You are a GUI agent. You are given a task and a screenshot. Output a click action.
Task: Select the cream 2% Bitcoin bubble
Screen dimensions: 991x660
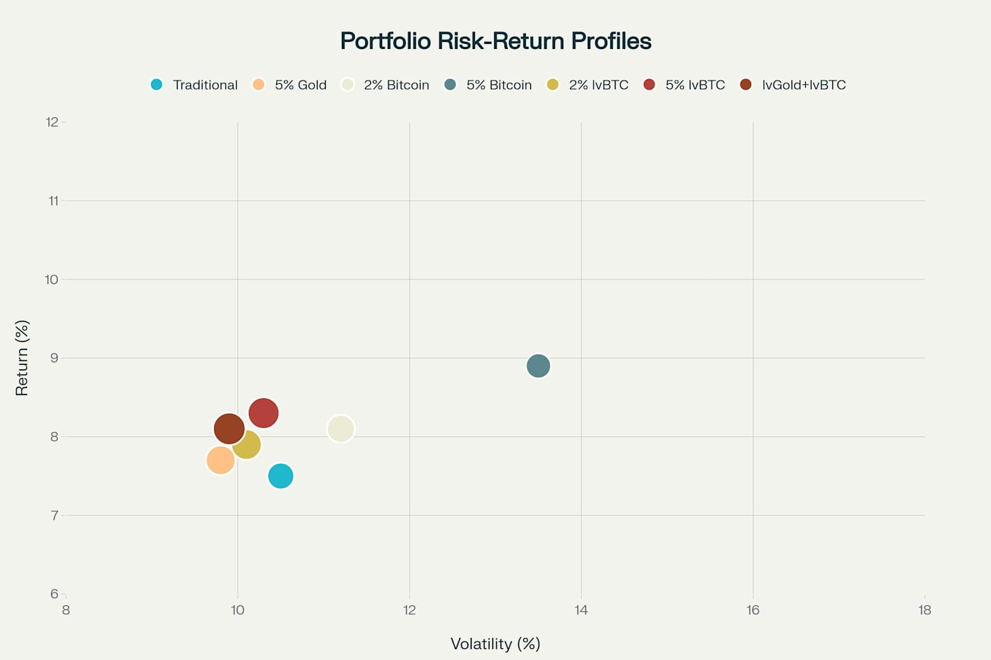point(341,429)
